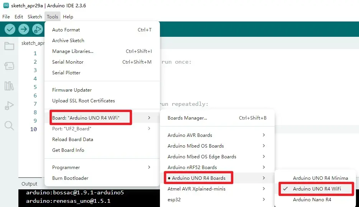Launch Serial Monitor from menu
The height and width of the screenshot is (207, 359).
pyautogui.click(x=102, y=62)
